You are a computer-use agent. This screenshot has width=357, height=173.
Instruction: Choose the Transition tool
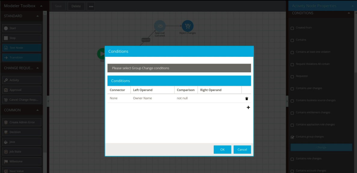point(22,57)
